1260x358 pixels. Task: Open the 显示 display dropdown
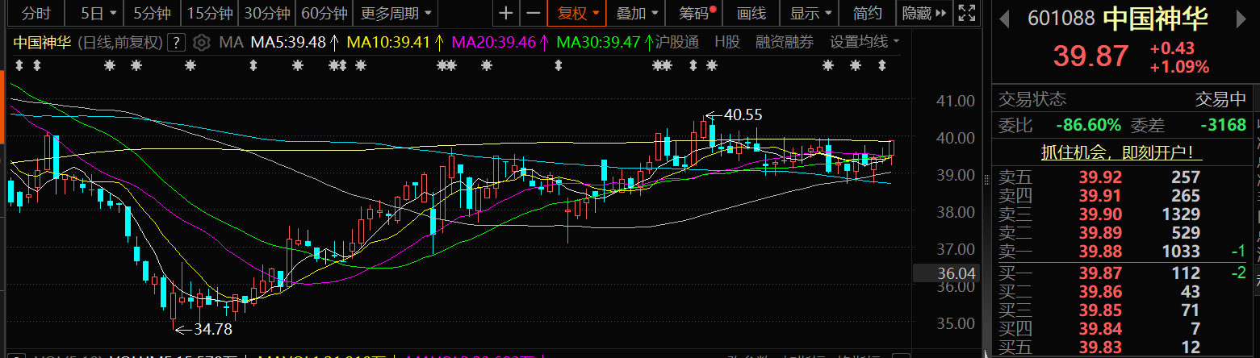click(810, 13)
